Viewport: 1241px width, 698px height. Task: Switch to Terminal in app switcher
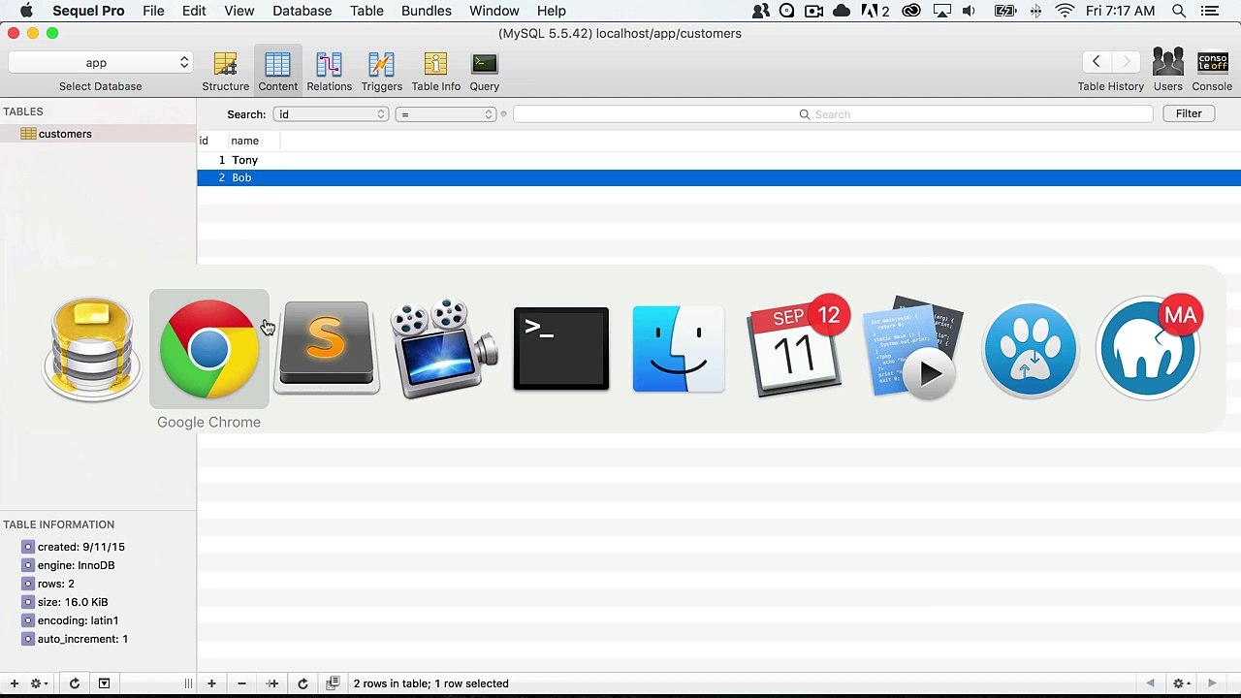[x=561, y=349]
